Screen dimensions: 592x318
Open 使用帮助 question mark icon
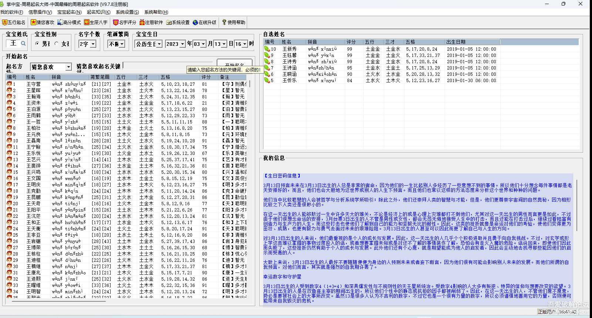(x=224, y=23)
